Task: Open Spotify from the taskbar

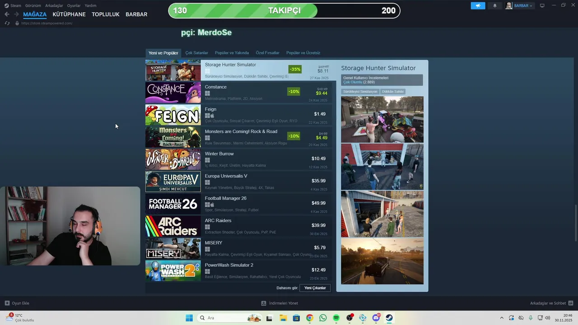Action: 336,318
